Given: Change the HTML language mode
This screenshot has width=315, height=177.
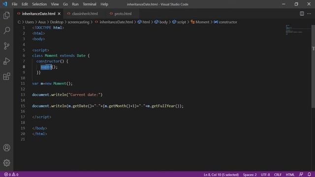Looking at the screenshot, I should pyautogui.click(x=290, y=175).
